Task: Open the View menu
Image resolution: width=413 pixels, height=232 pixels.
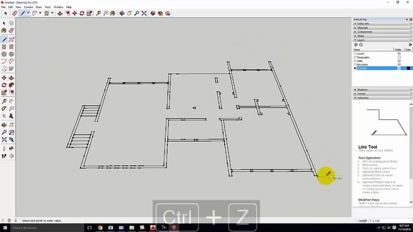Action: (x=19, y=7)
